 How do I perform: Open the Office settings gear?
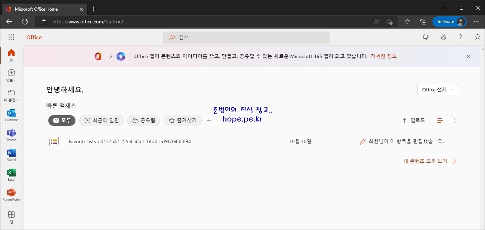pyautogui.click(x=443, y=37)
